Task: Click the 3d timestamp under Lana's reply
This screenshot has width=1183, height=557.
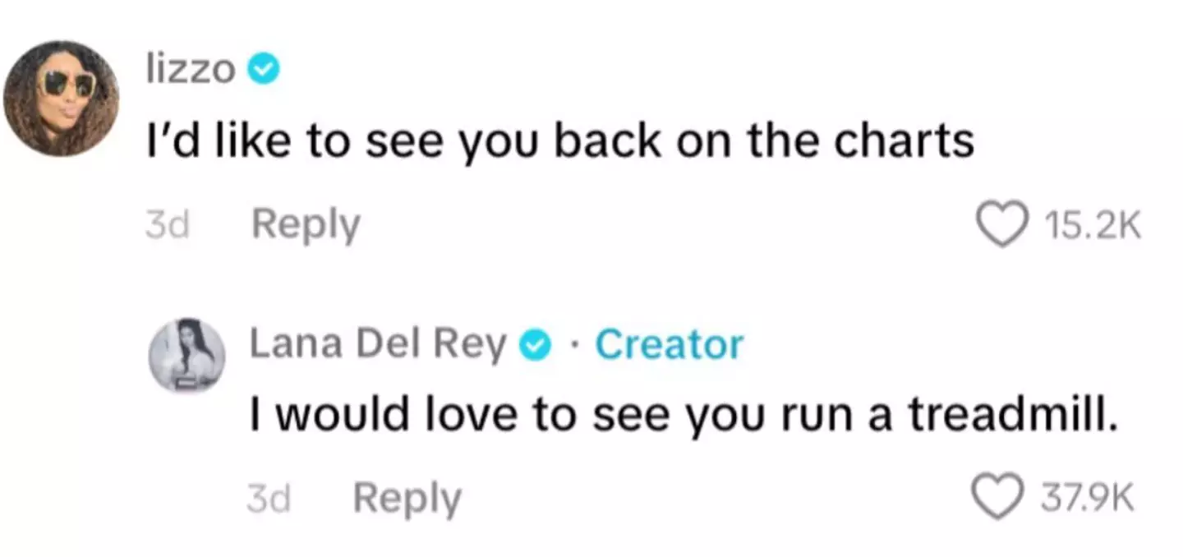Action: pos(269,499)
